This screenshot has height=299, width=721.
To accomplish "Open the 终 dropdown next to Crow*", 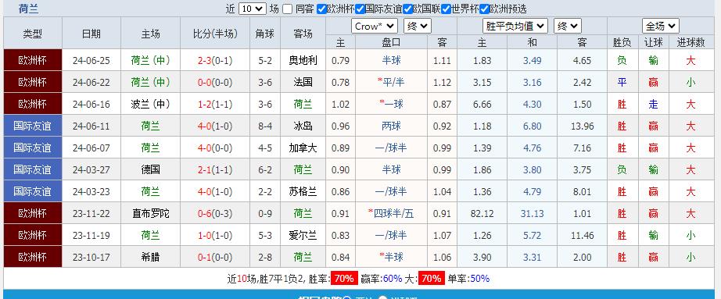I will pos(418,27).
